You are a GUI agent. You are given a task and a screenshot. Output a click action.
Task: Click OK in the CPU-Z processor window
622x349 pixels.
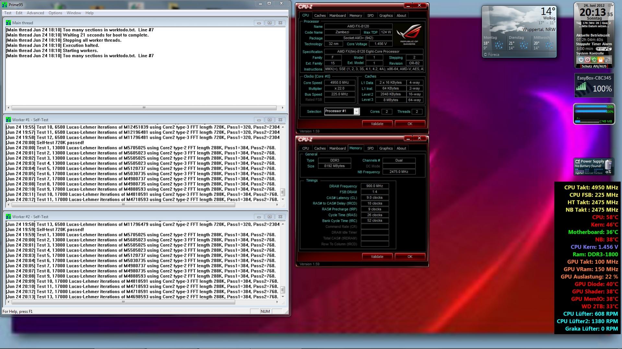click(410, 124)
